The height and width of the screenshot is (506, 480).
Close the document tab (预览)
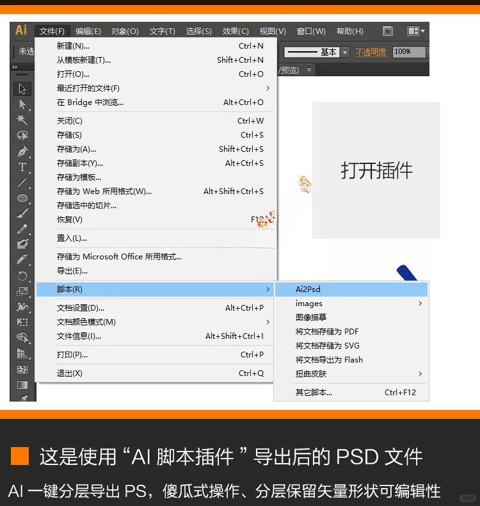click(309, 69)
